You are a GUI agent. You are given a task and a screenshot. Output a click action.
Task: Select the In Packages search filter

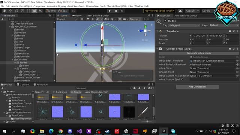[60, 92]
